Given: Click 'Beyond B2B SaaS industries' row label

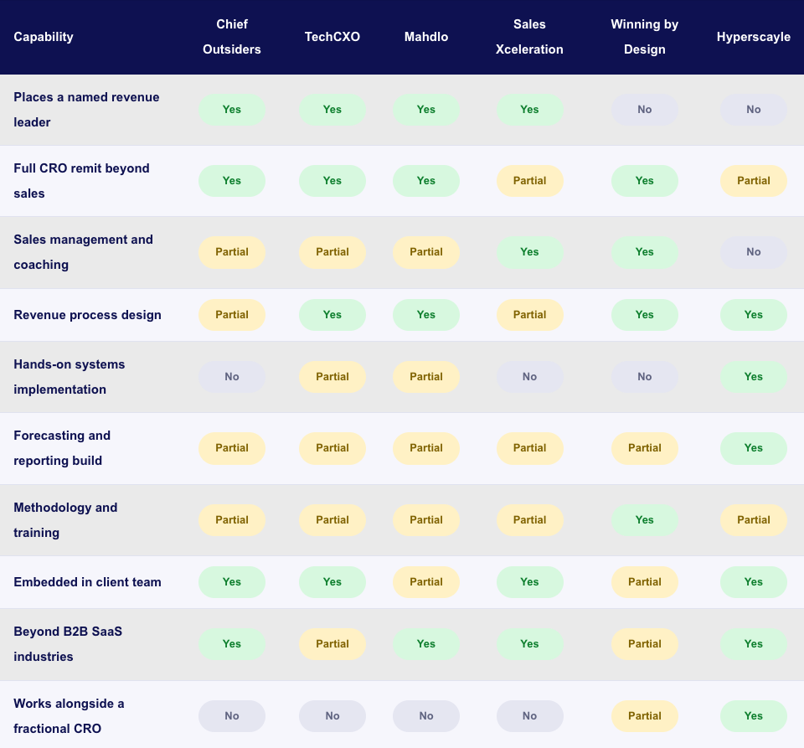Looking at the screenshot, I should click(68, 644).
